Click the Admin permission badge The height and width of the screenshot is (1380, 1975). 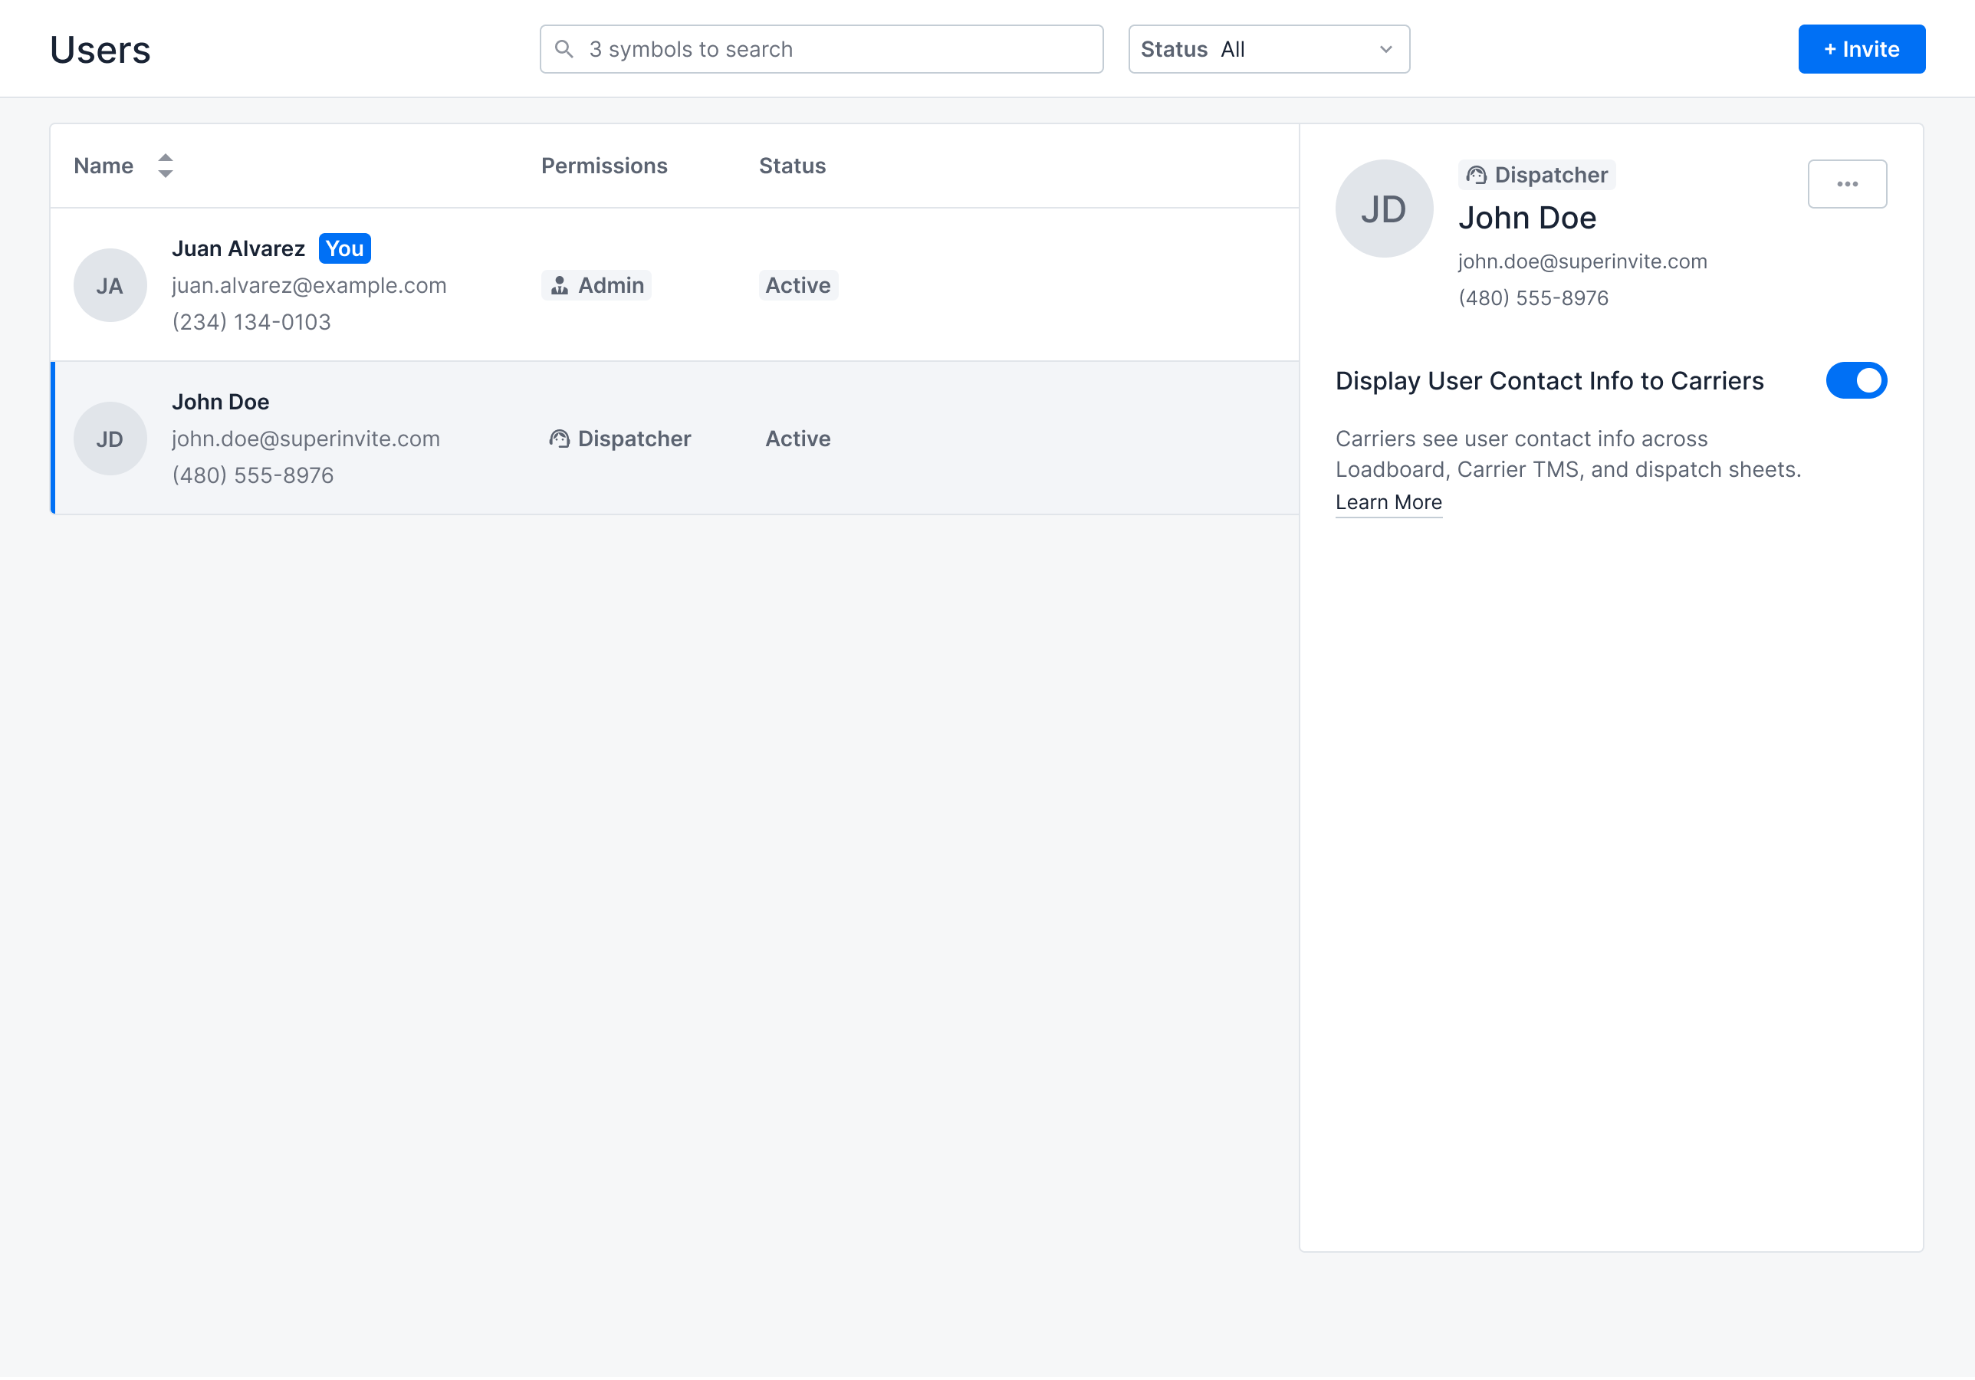pos(596,286)
